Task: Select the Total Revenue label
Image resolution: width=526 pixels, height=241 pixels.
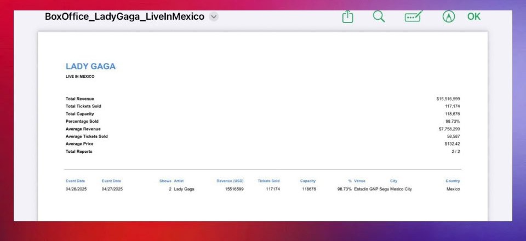Action: 80,99
